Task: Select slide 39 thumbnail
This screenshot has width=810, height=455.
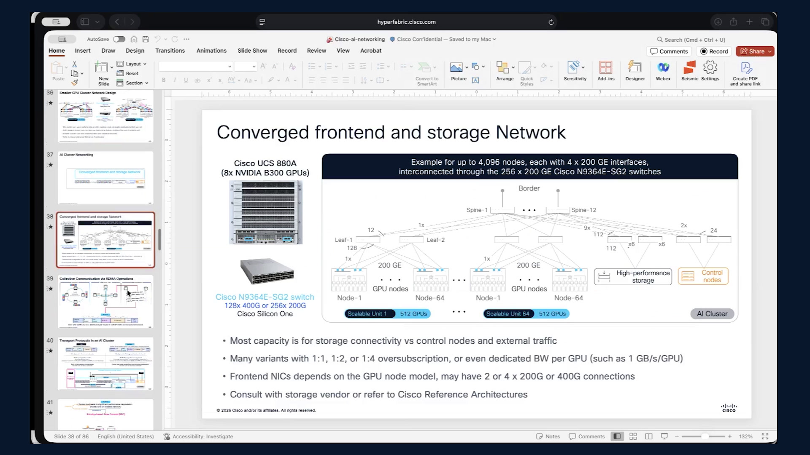Action: [105, 302]
